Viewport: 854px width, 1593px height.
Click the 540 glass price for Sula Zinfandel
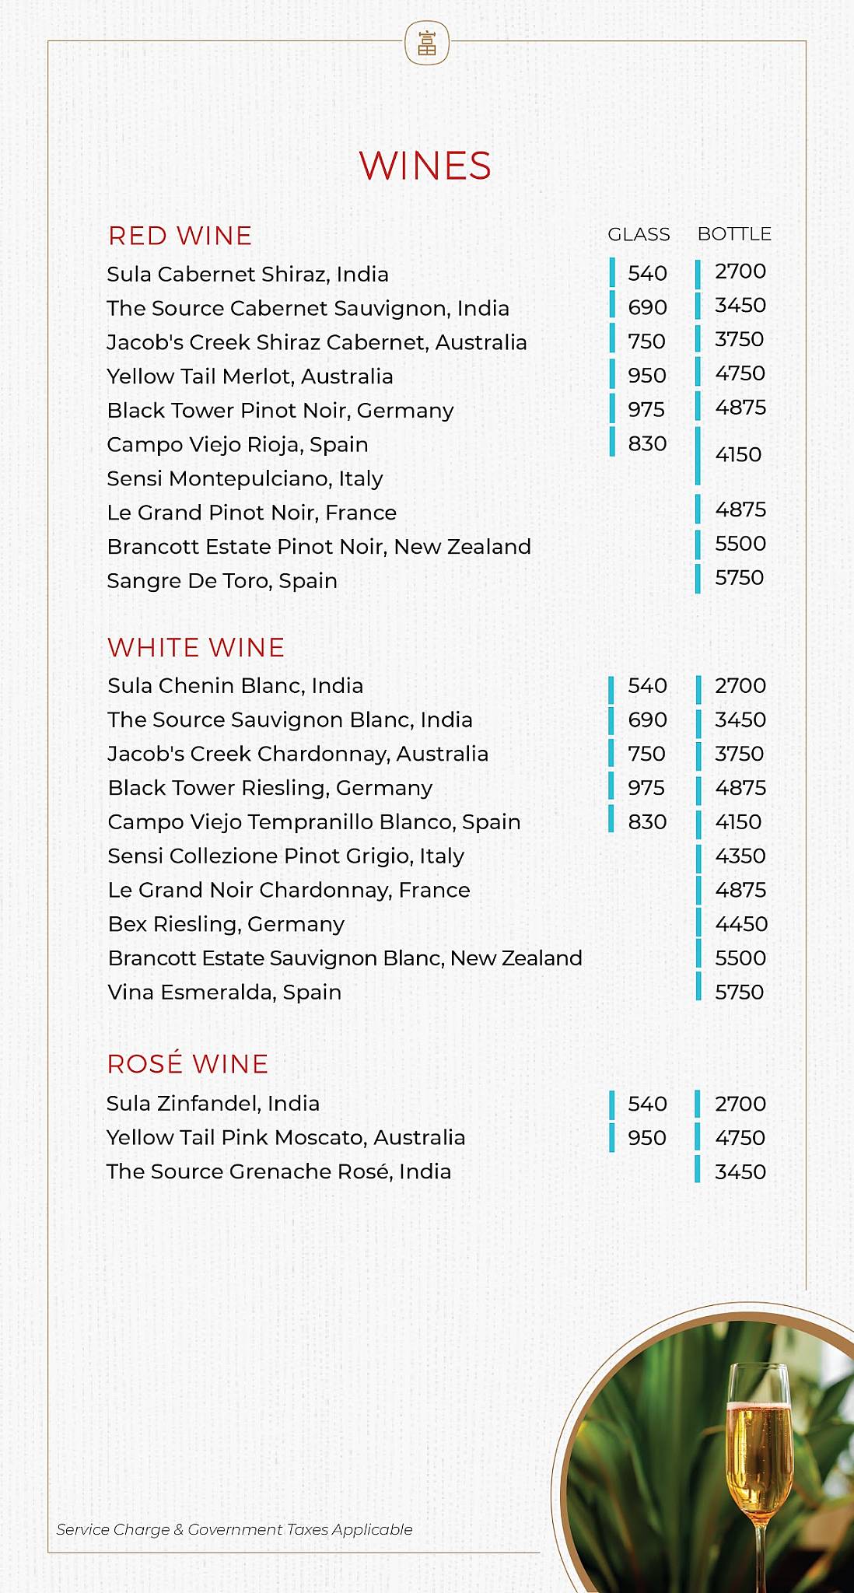point(647,1104)
